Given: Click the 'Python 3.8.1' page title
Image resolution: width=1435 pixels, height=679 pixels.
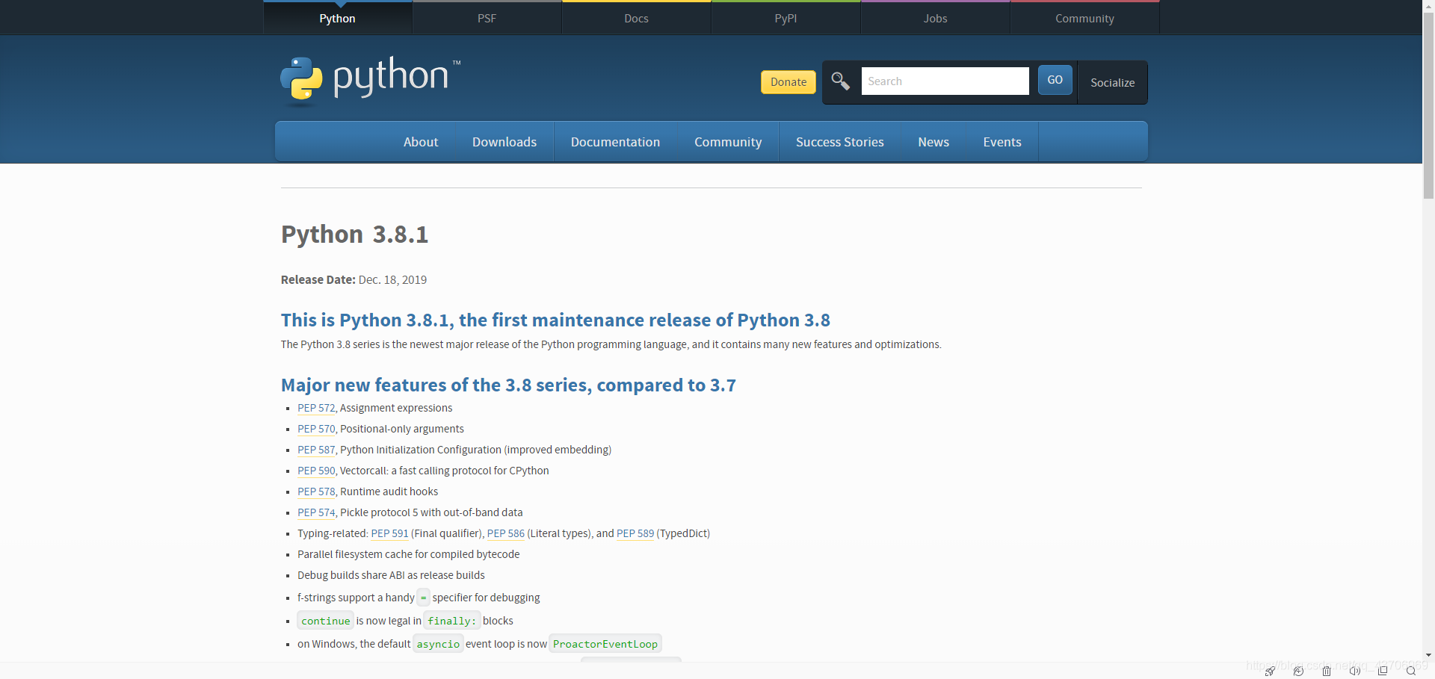Looking at the screenshot, I should [354, 235].
